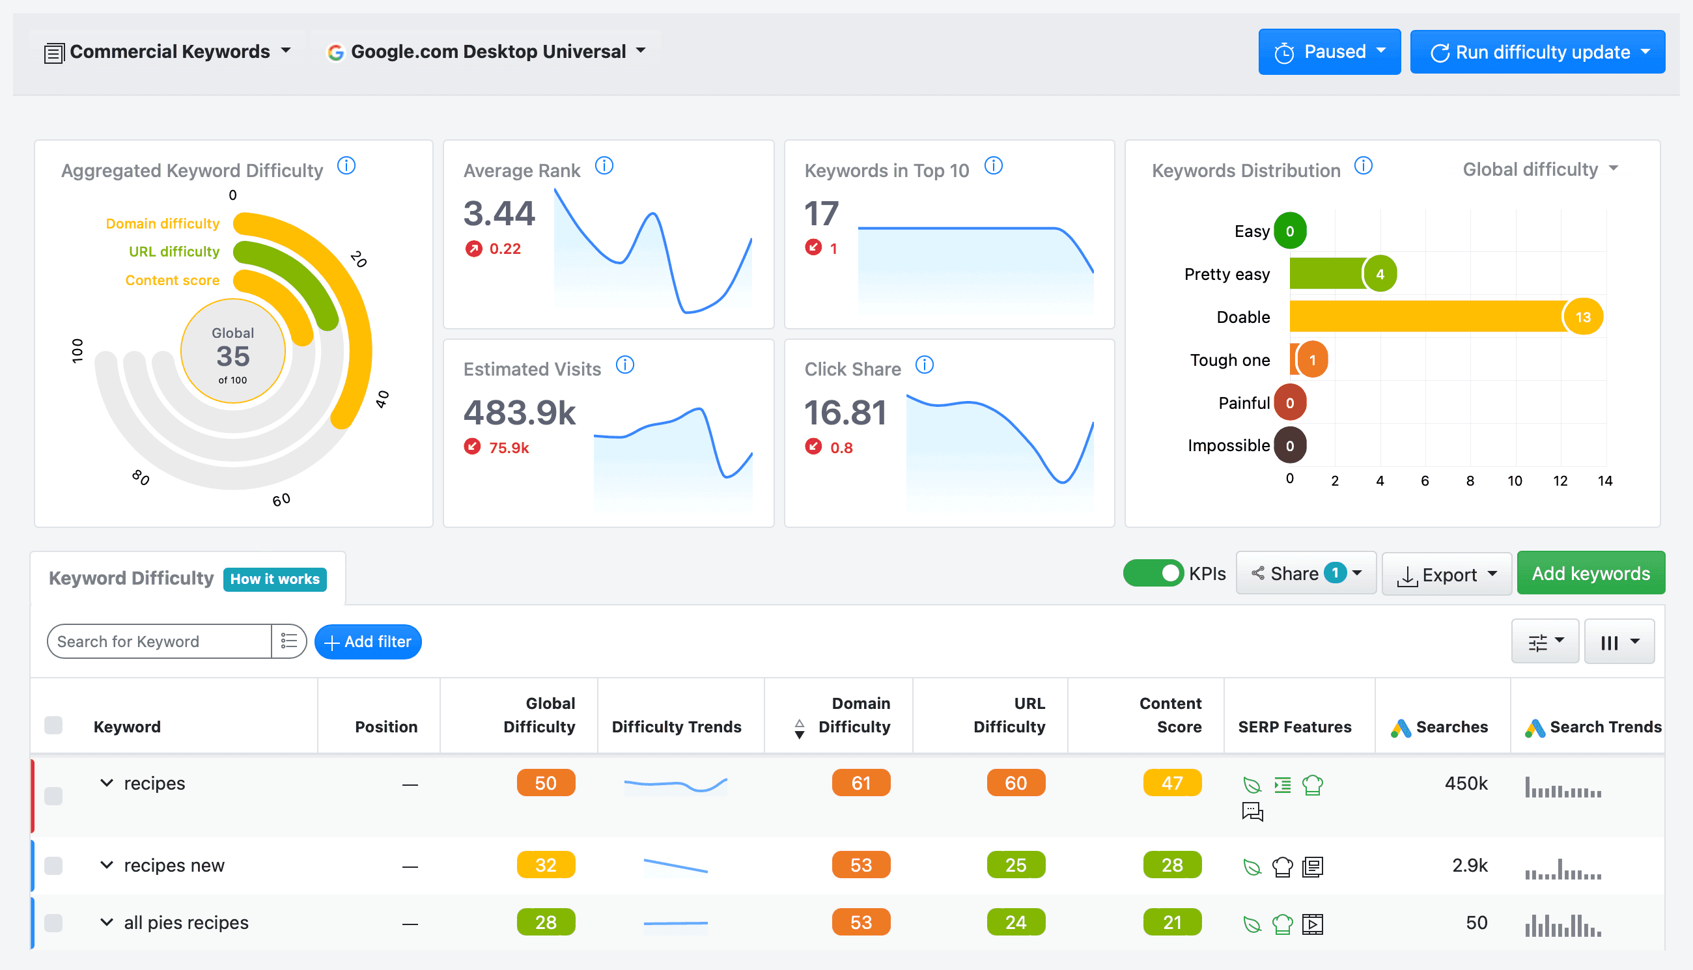The height and width of the screenshot is (970, 1693).
Task: Click info icon beside Aggregated Keyword Difficulty
Action: tap(346, 166)
